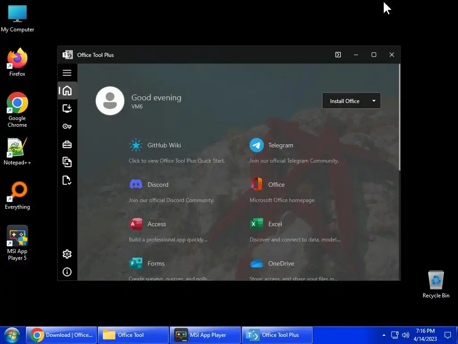Open the About info icon
Screen dimensions: 458x344
coord(67,272)
